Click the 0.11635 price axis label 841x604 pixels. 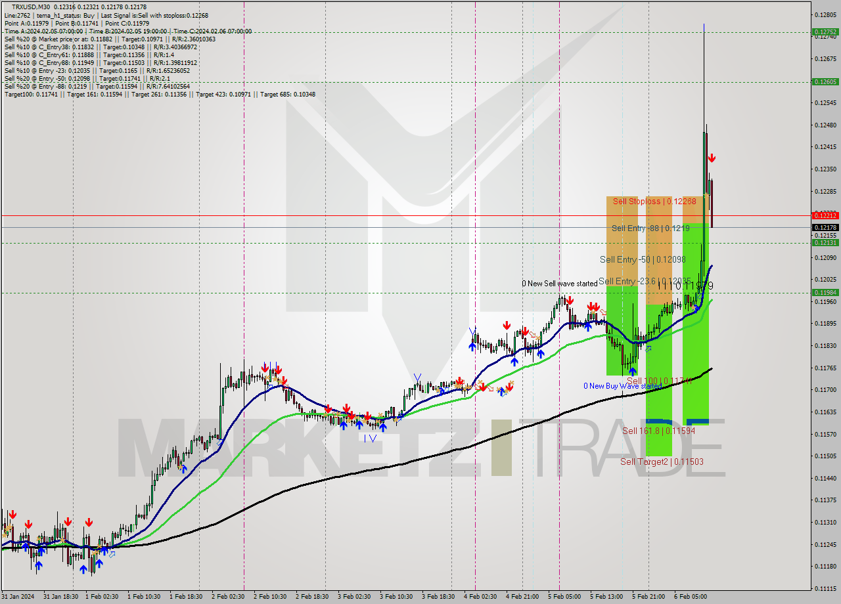coord(825,412)
